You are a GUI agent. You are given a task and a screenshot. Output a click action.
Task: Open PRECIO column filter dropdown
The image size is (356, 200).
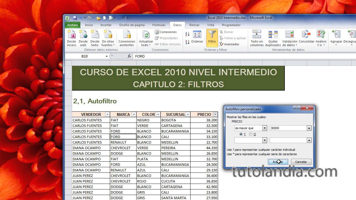pyautogui.click(x=215, y=114)
